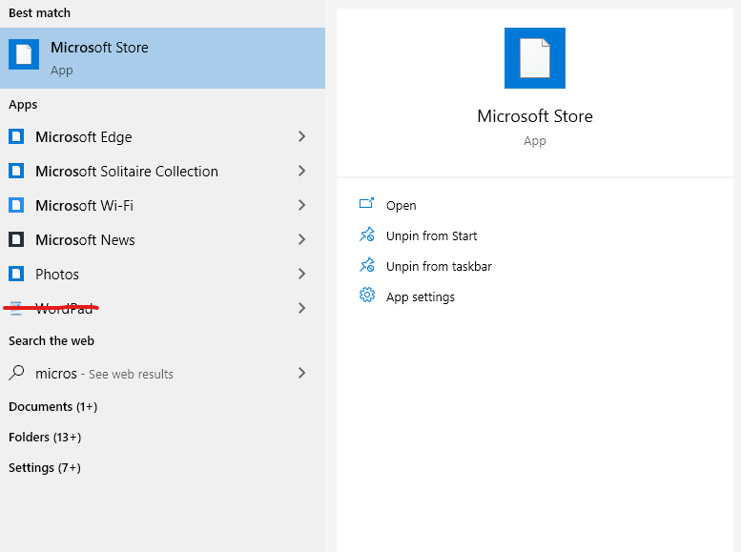This screenshot has width=741, height=552.
Task: Click the App settings gear icon
Action: click(367, 295)
